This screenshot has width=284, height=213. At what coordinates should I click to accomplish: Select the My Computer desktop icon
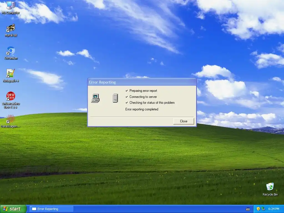coord(11,7)
